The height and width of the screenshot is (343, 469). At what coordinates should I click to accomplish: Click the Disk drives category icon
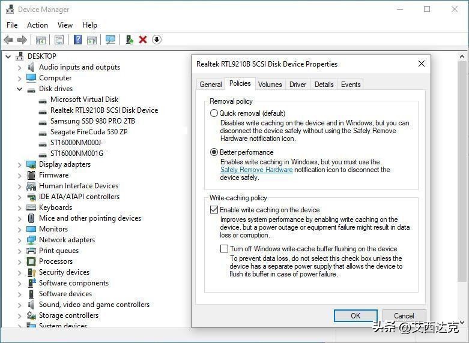click(31, 89)
